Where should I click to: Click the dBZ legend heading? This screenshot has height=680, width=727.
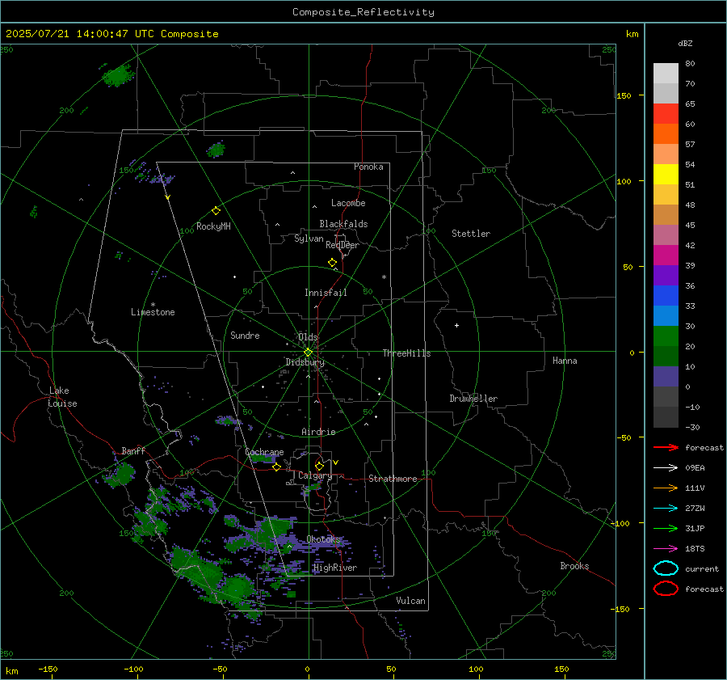click(685, 43)
